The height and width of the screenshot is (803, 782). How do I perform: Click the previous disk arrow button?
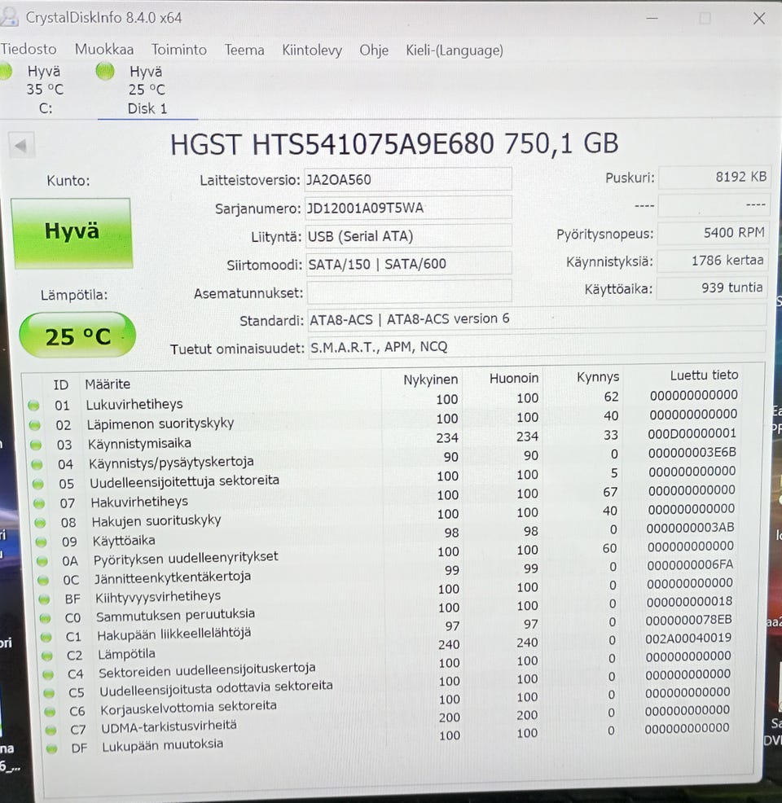pos(21,147)
